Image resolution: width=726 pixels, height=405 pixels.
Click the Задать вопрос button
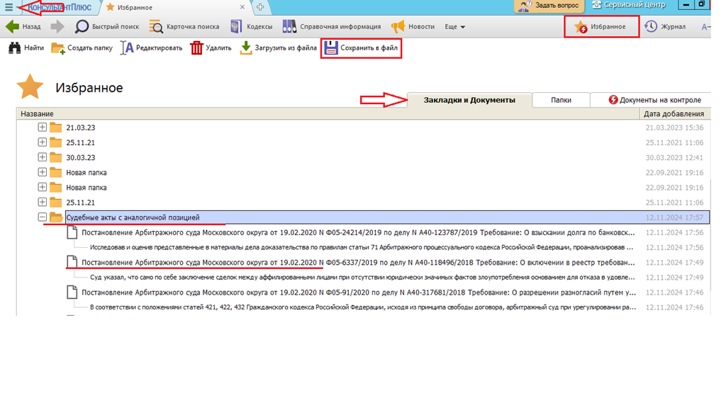click(549, 6)
